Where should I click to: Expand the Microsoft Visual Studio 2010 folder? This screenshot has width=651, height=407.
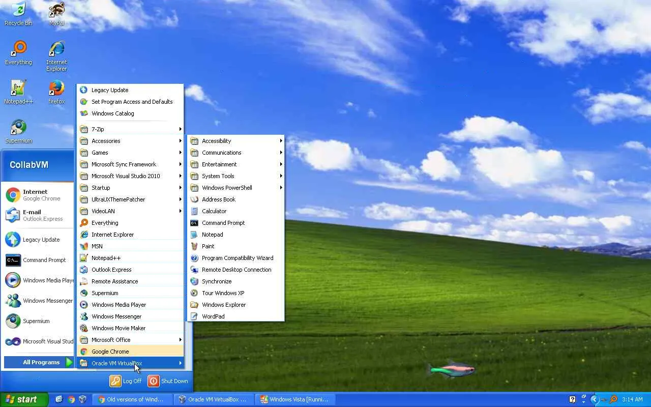coord(130,176)
